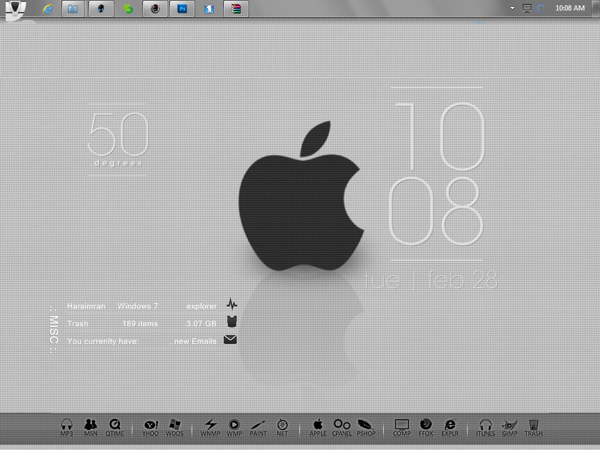Expand the system tray dropdown arrow
The width and height of the screenshot is (600, 450).
coord(512,8)
